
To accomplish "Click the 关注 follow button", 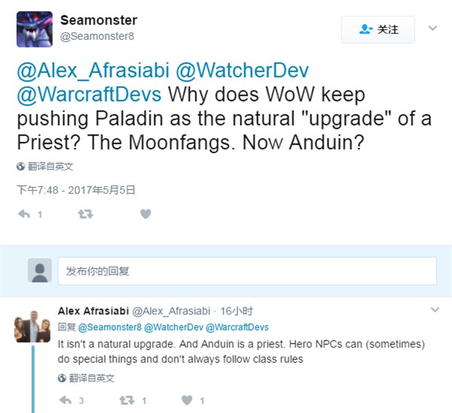I will [x=378, y=29].
